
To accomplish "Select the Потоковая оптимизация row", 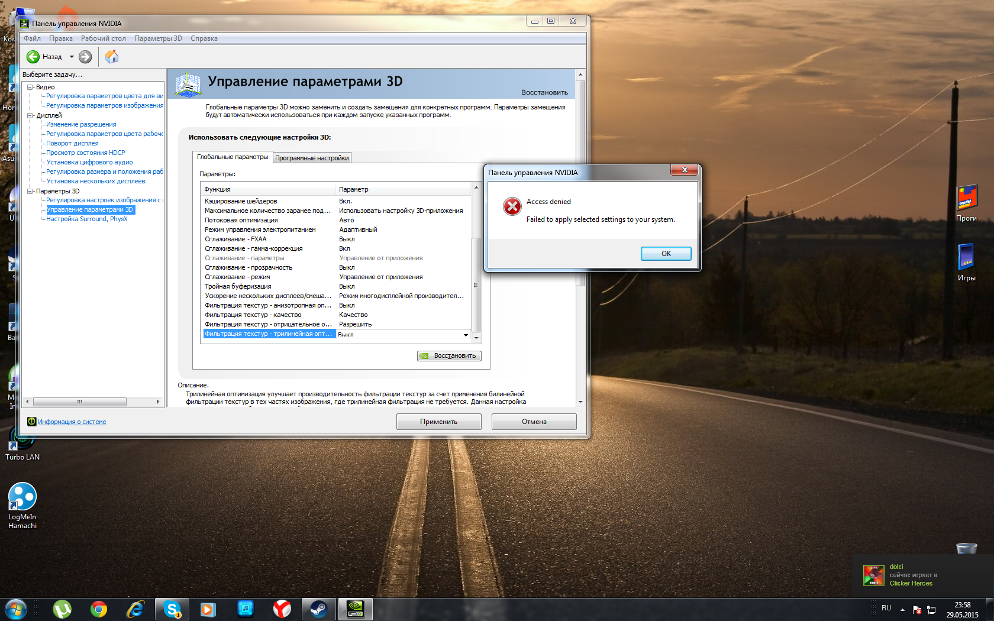I will tap(336, 220).
